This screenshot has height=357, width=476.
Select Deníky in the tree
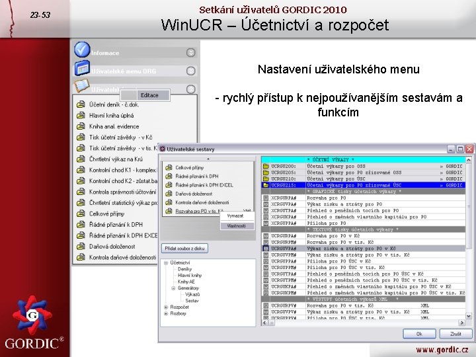pyautogui.click(x=184, y=269)
